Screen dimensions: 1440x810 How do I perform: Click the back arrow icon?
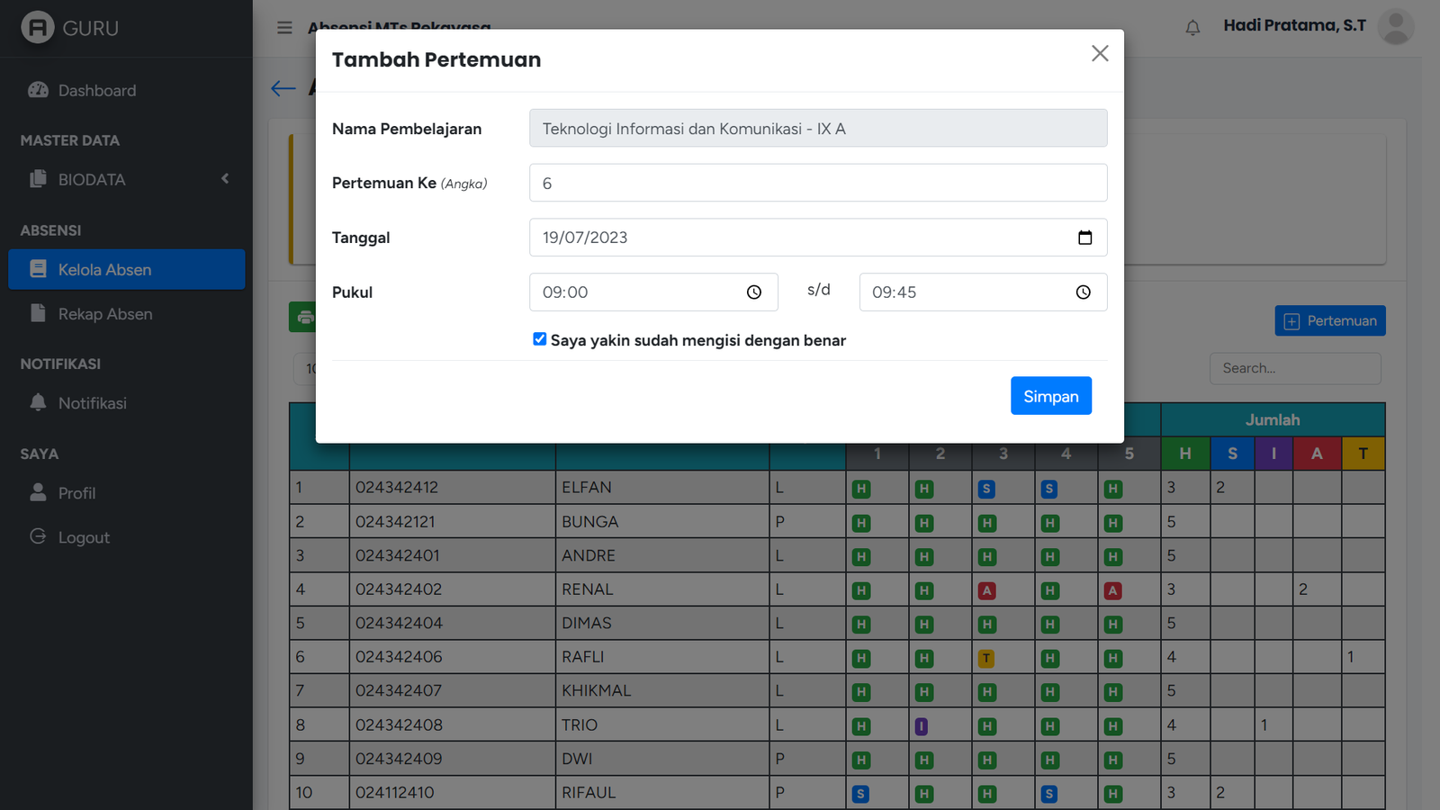(x=283, y=88)
